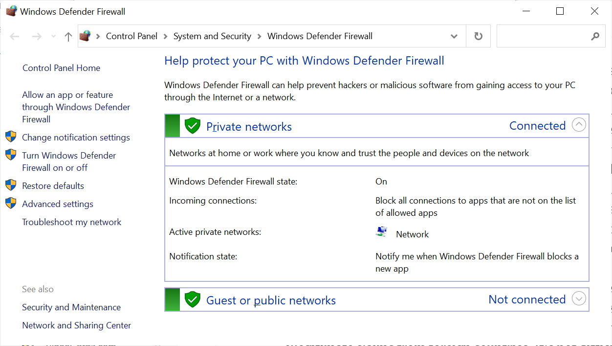This screenshot has width=612, height=346.
Task: Open Security and Maintenance link
Action: (x=71, y=307)
